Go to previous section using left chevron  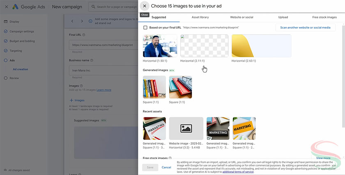click(72, 21)
